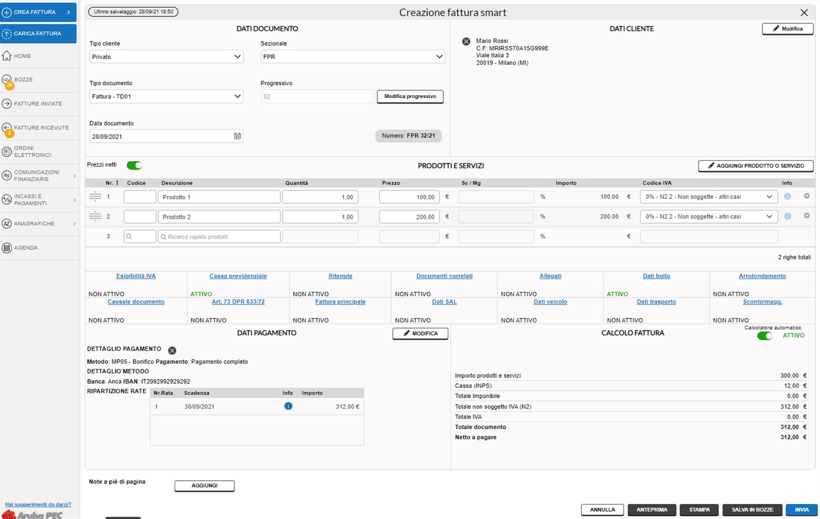
Task: Click Anteprima button
Action: click(x=652, y=510)
